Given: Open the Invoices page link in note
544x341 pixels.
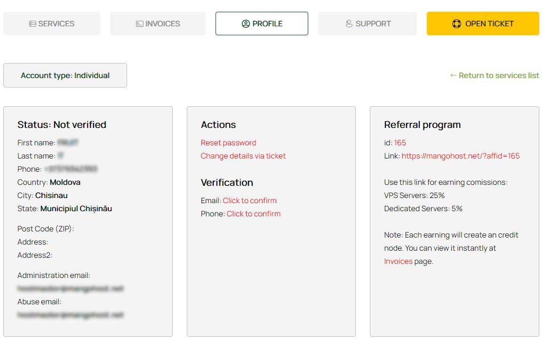Looking at the screenshot, I should click(398, 261).
